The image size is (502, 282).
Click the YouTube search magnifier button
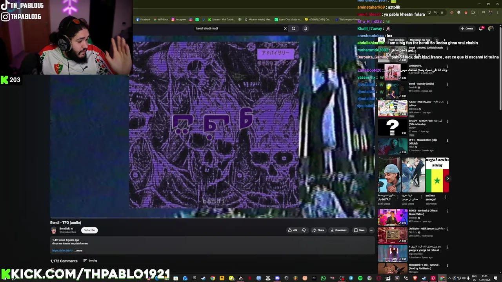[293, 29]
